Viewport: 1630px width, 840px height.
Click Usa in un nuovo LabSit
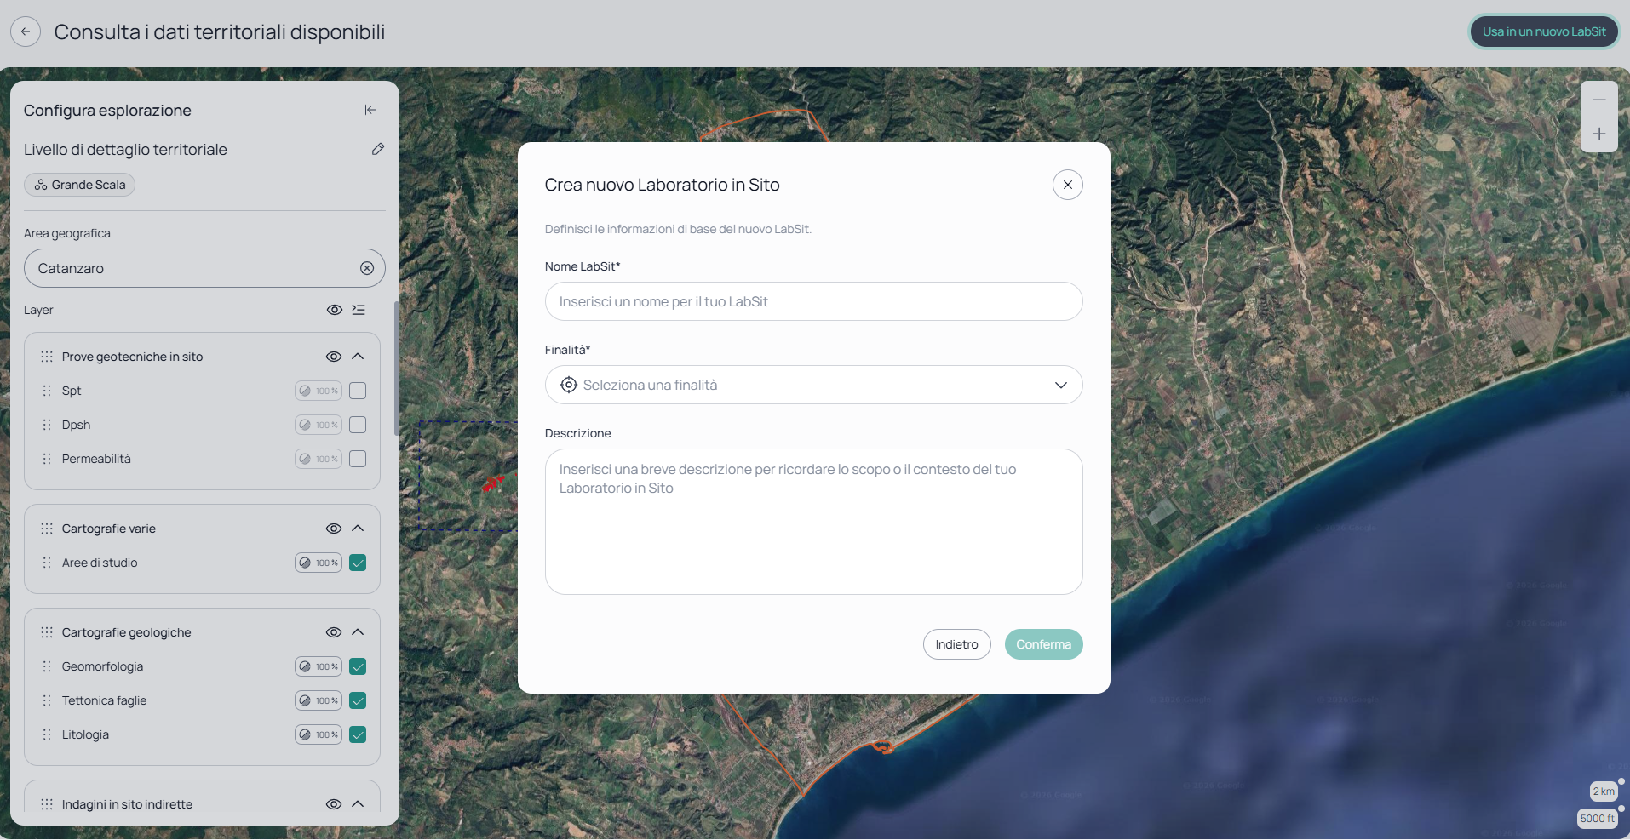[1544, 31]
